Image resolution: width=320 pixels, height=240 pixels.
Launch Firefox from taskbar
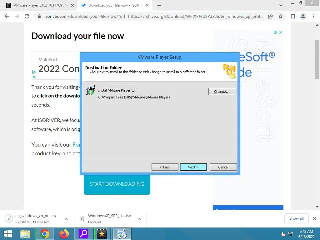coord(64,234)
